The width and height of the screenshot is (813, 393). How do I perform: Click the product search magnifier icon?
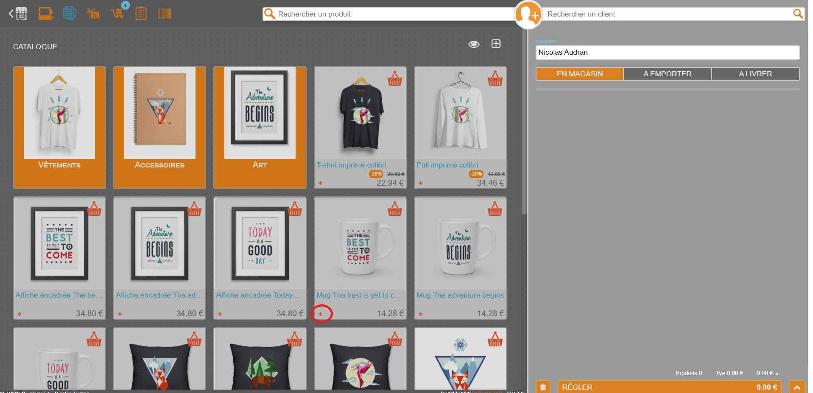[x=270, y=14]
